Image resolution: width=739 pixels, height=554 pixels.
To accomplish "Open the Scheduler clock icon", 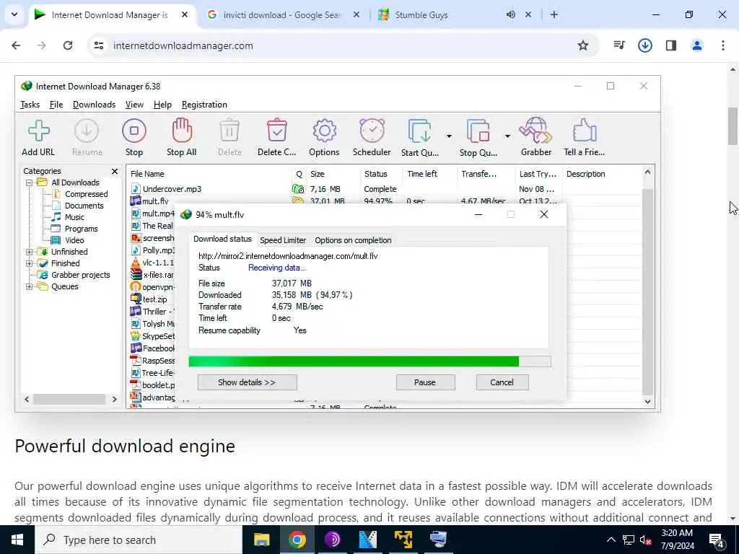I will (x=372, y=131).
